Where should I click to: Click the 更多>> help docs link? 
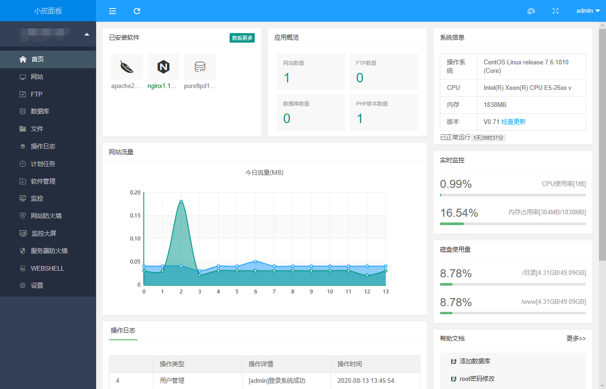click(x=576, y=338)
